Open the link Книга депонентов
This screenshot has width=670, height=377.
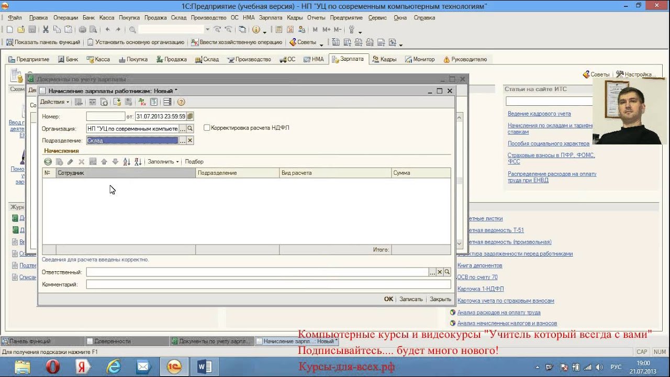point(479,265)
